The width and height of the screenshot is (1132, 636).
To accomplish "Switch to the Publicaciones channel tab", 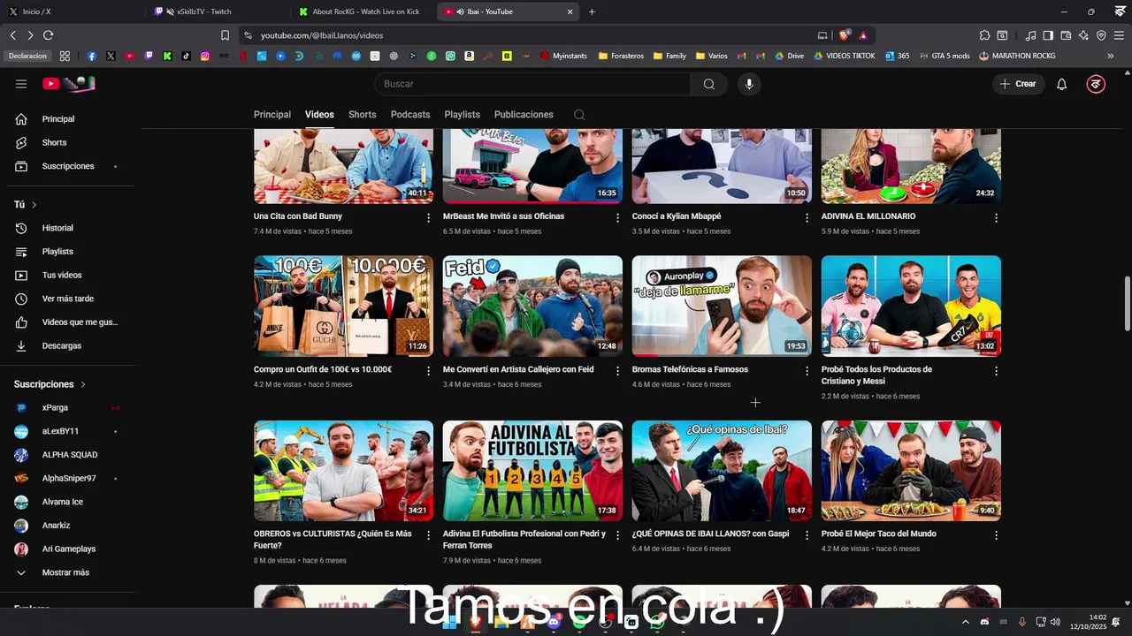I will click(524, 115).
